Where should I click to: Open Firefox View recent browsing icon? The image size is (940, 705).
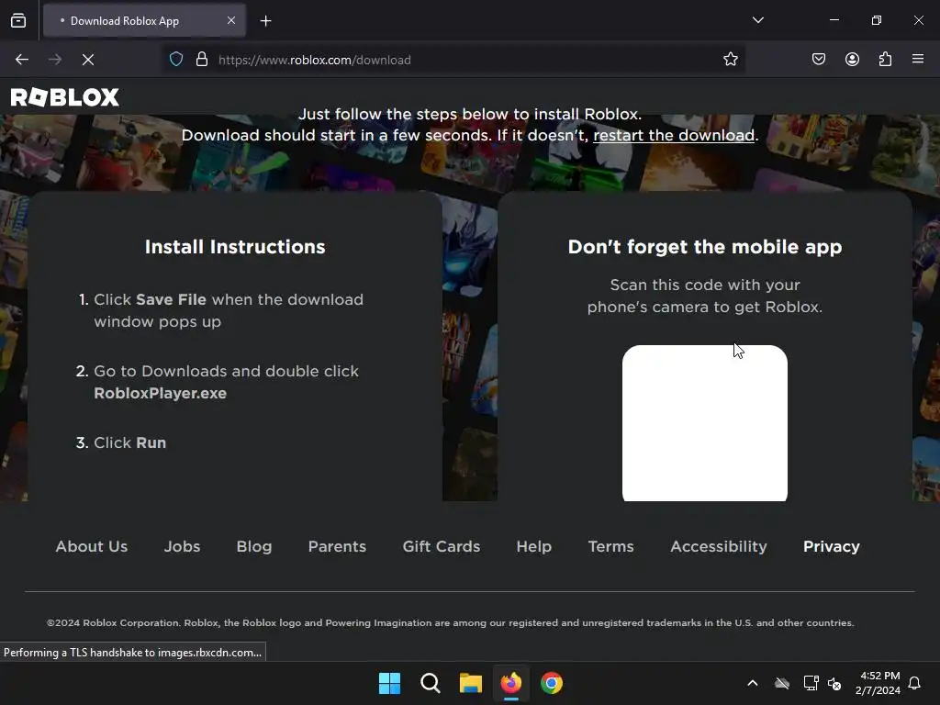(18, 20)
